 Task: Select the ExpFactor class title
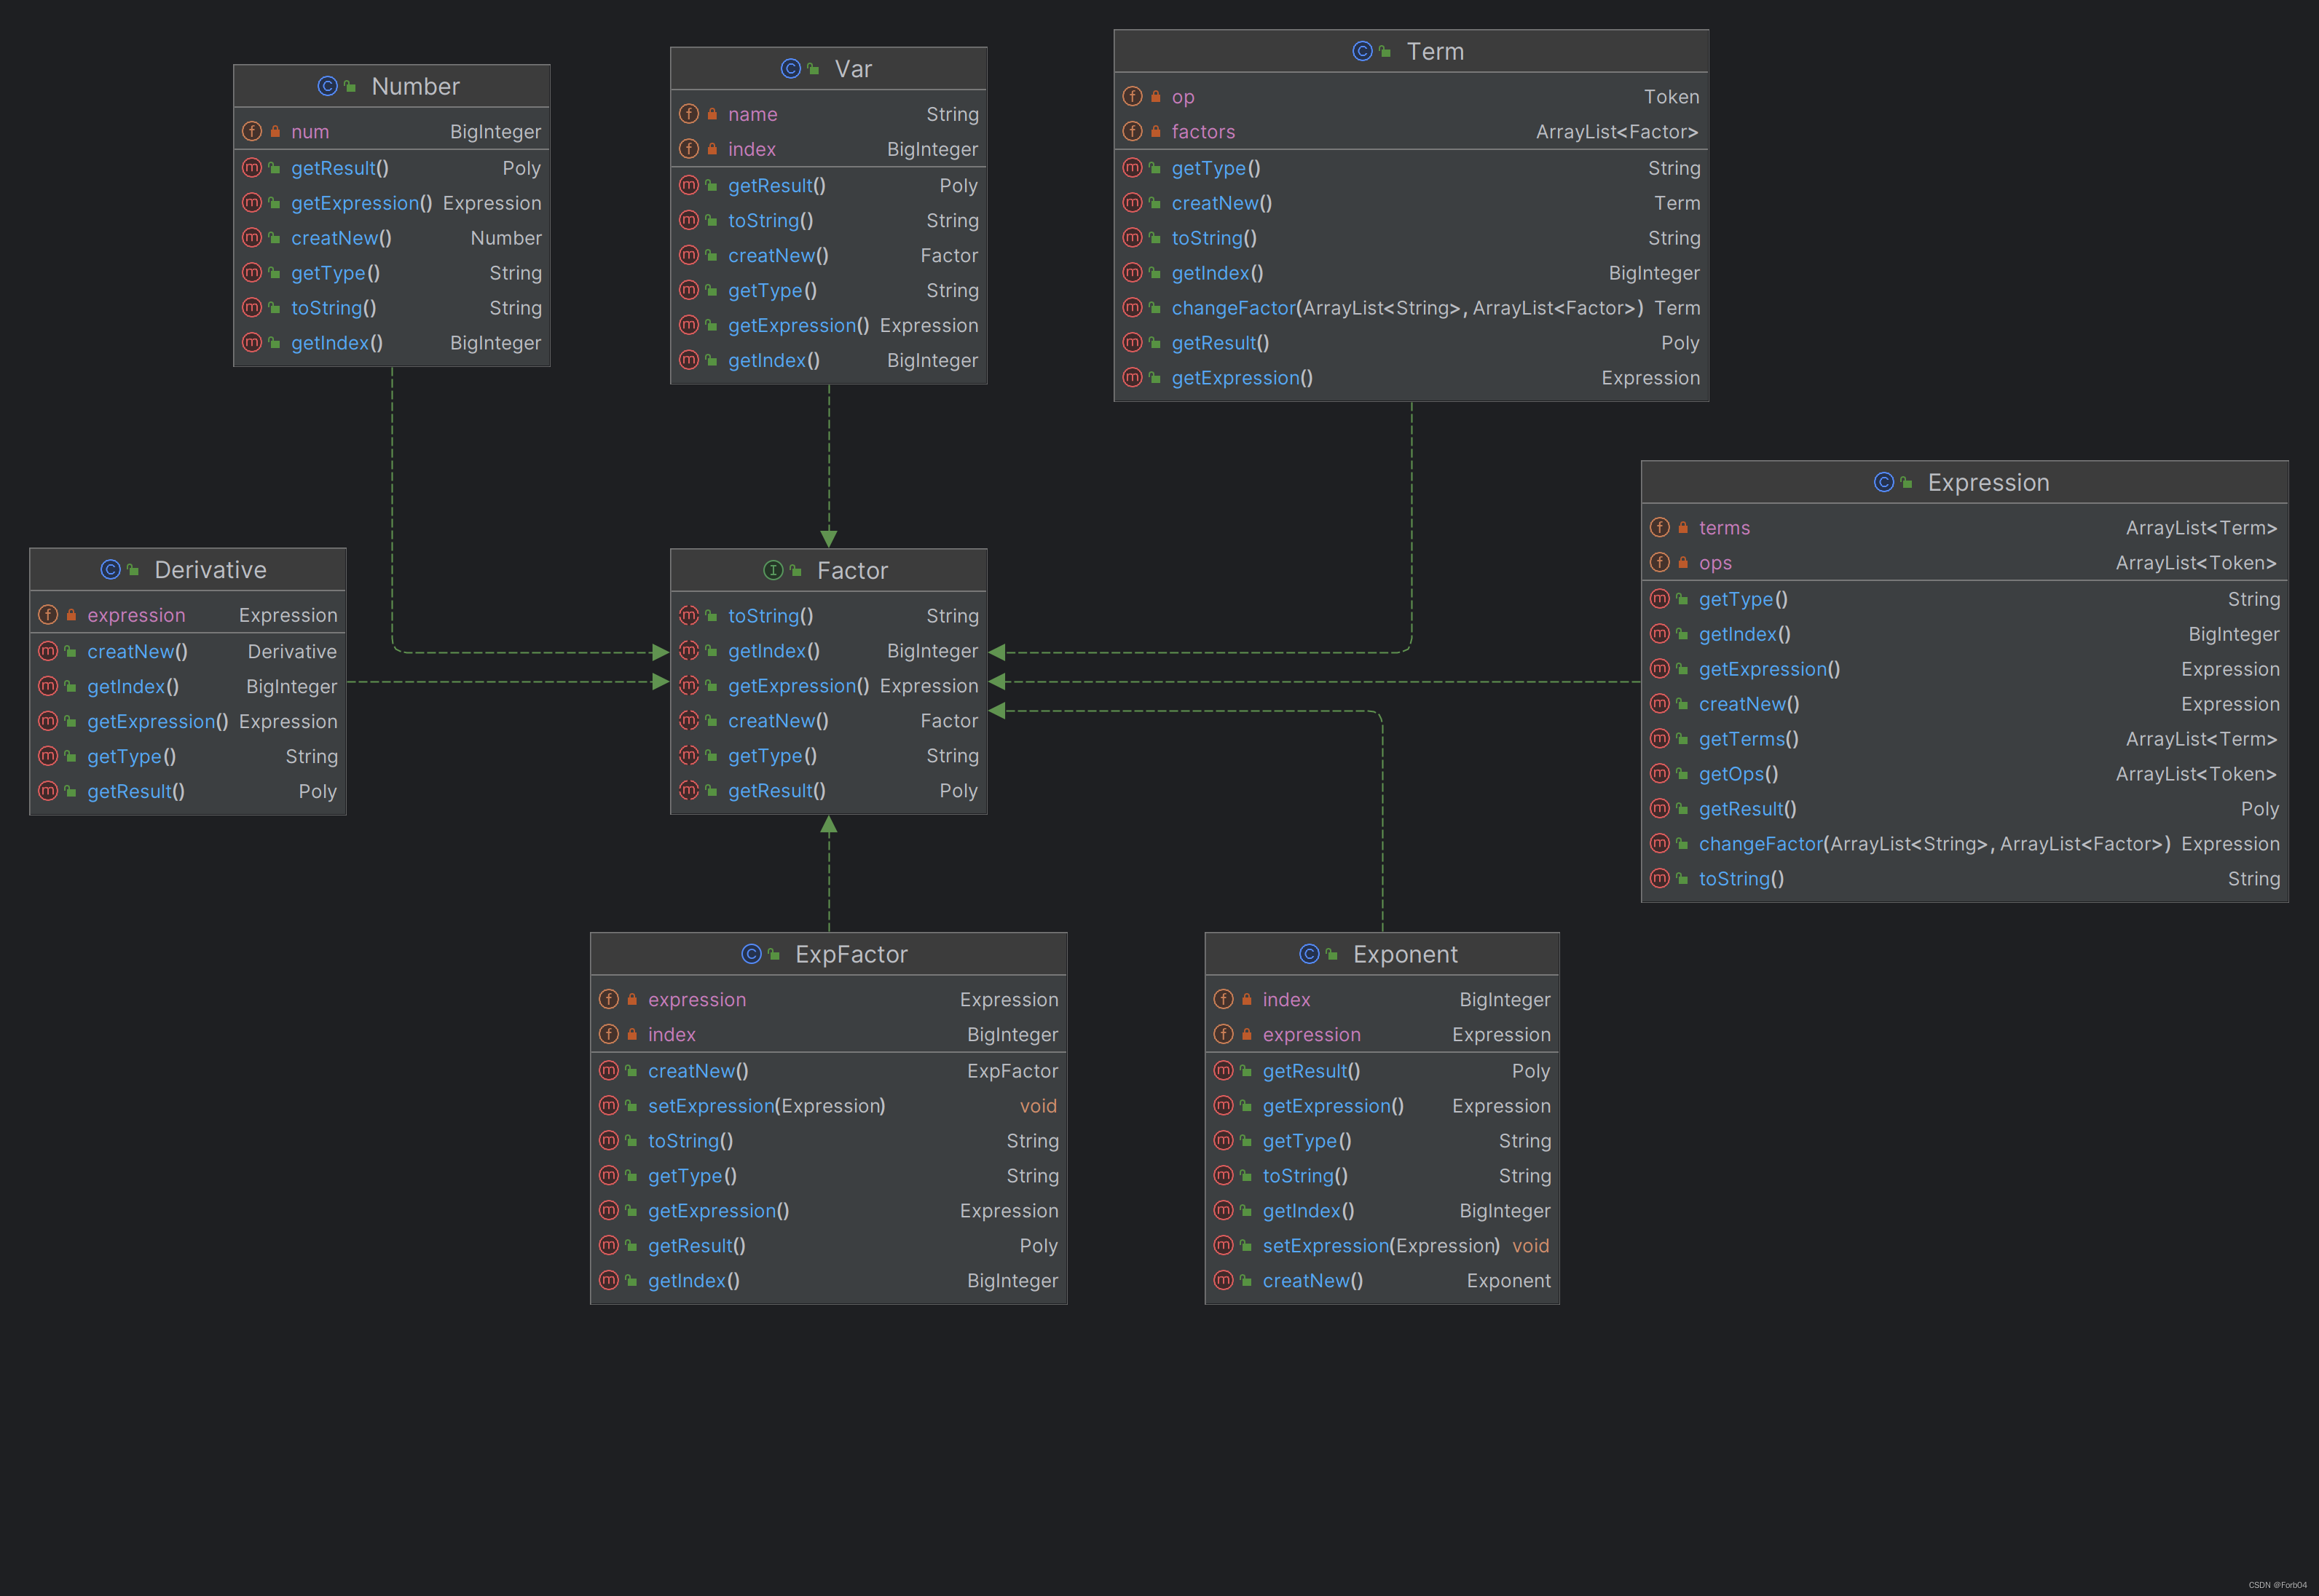[851, 954]
